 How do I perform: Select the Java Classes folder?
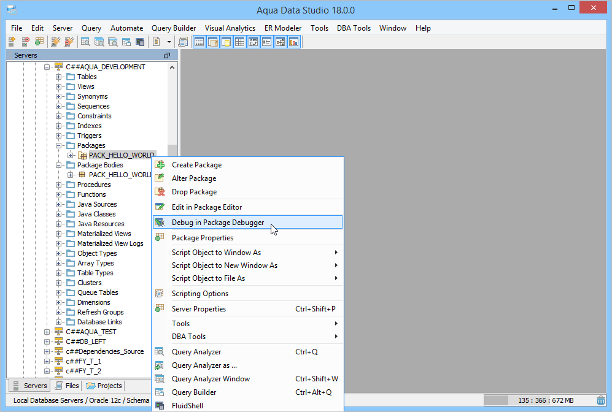tap(96, 214)
